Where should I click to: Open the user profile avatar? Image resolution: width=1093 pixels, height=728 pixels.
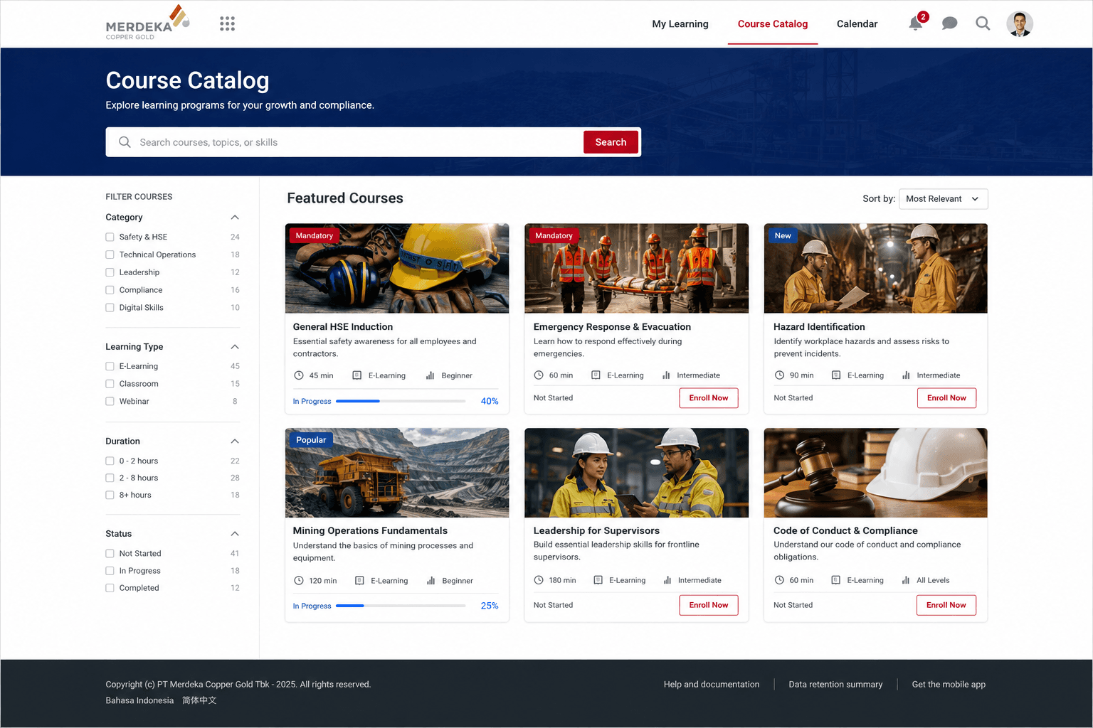[x=1020, y=23]
